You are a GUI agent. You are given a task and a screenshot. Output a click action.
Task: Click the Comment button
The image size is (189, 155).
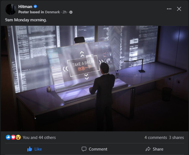click(x=94, y=149)
